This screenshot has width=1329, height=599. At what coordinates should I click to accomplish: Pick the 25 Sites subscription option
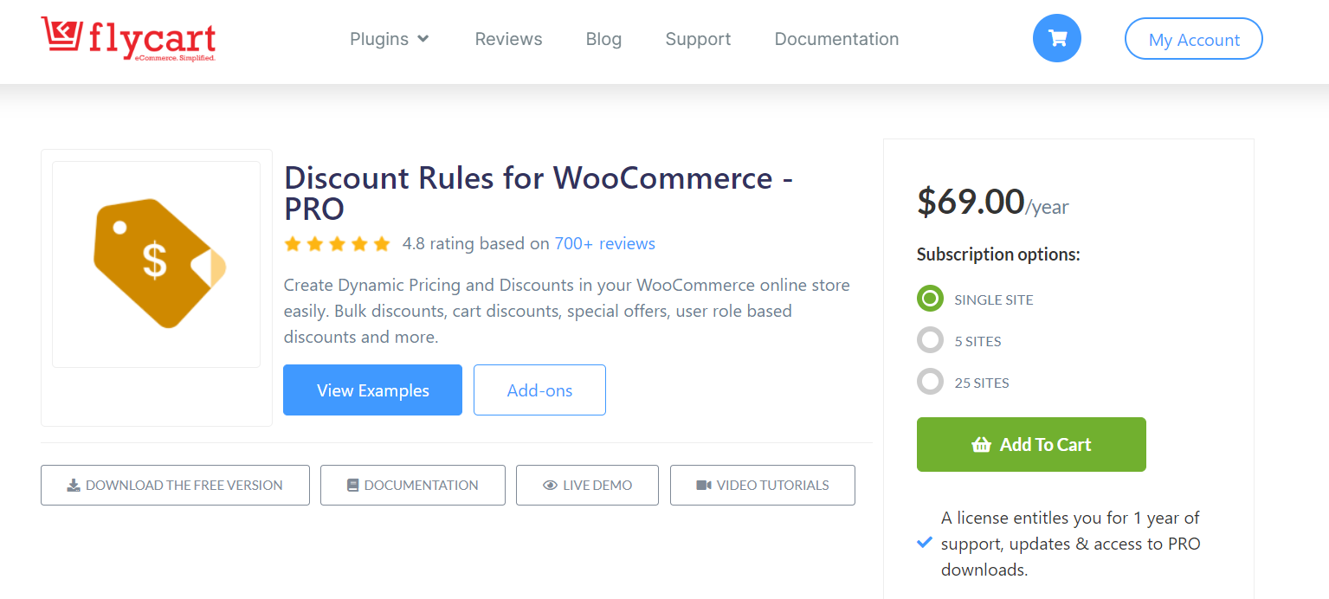tap(930, 382)
